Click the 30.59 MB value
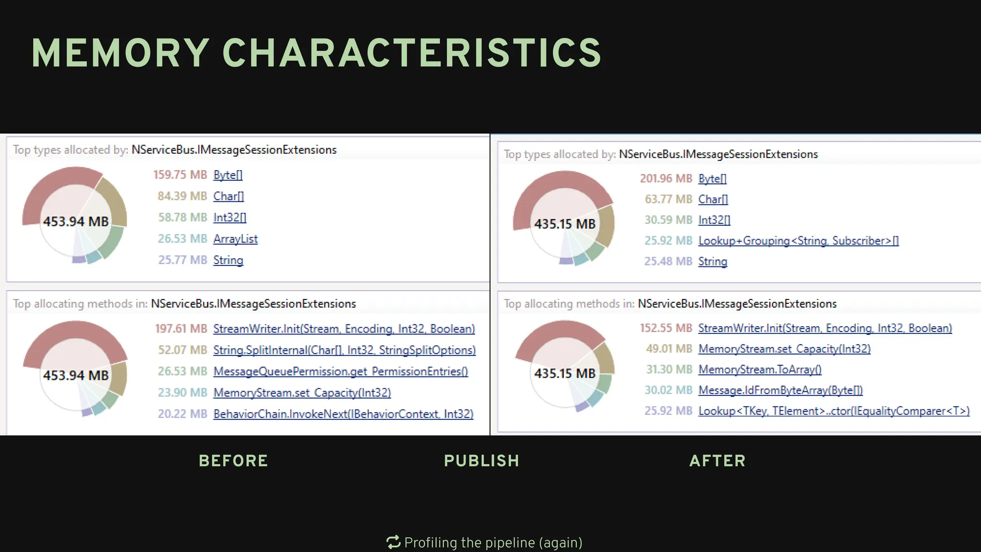 point(669,220)
